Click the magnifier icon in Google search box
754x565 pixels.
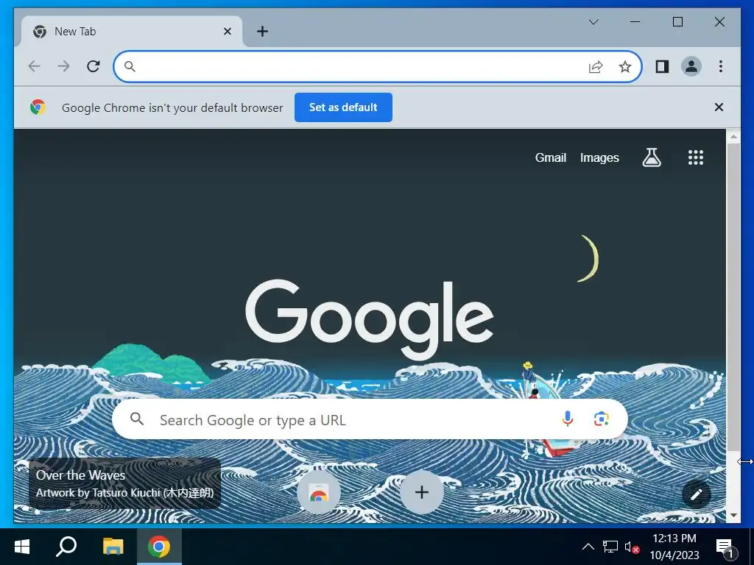pyautogui.click(x=137, y=419)
